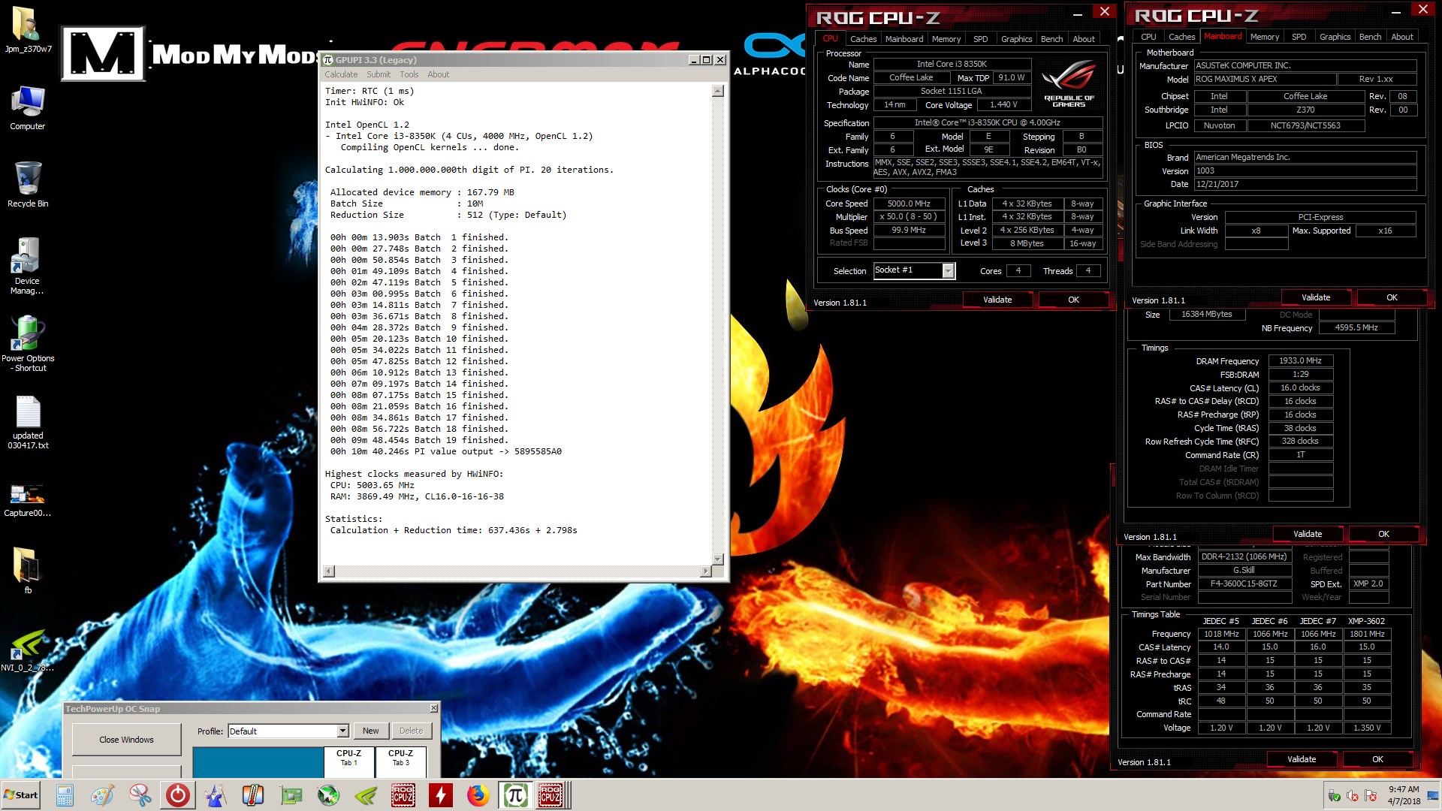
Task: Open the About menu in GPUPI
Action: pos(439,74)
